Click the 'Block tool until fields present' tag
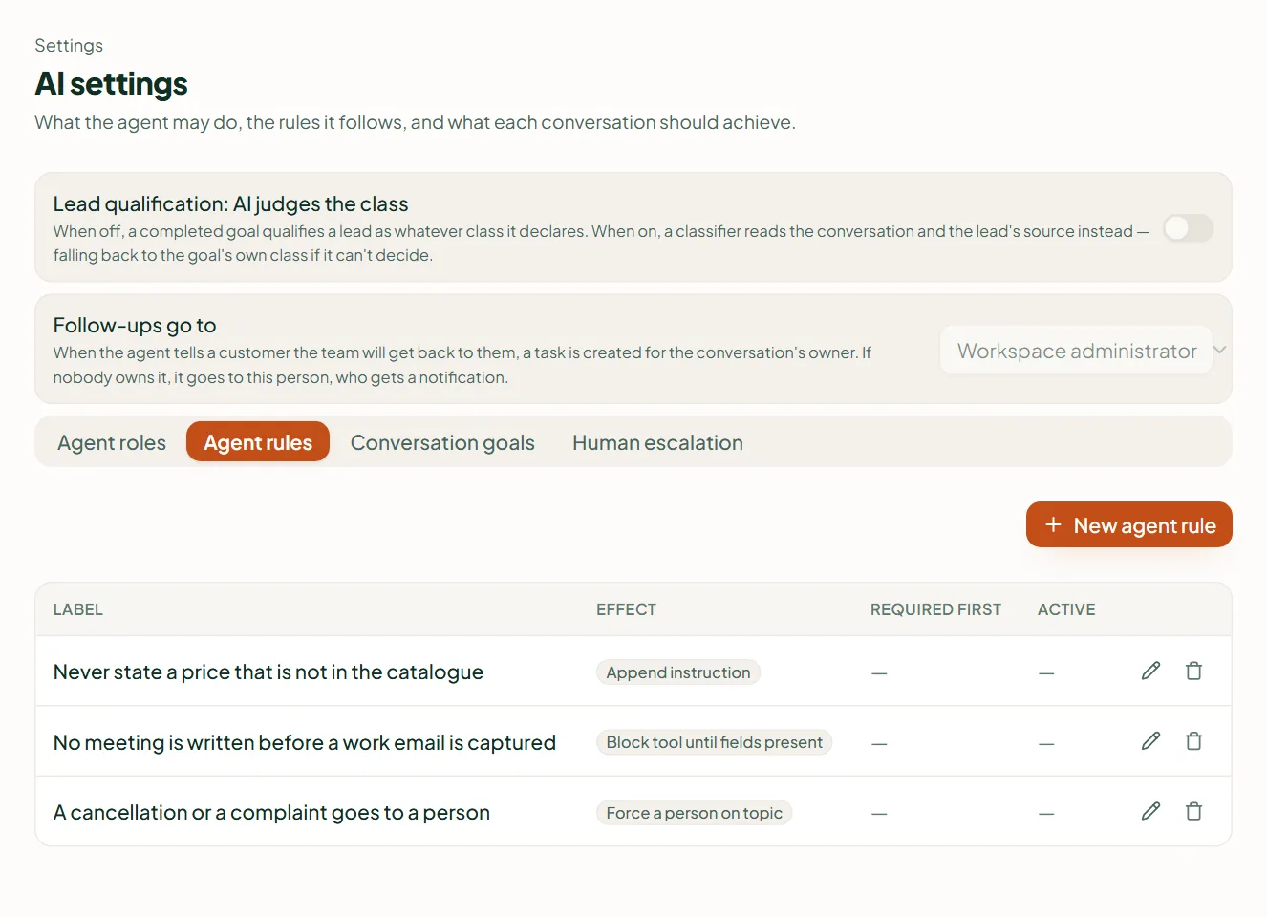 point(714,742)
